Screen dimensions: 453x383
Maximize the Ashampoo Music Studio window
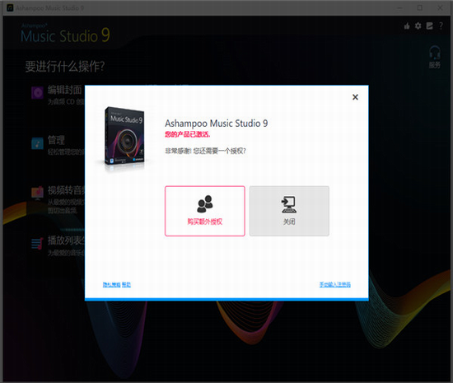(x=420, y=7)
